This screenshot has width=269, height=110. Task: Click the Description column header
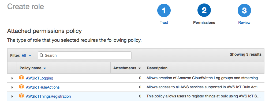pos(157,68)
